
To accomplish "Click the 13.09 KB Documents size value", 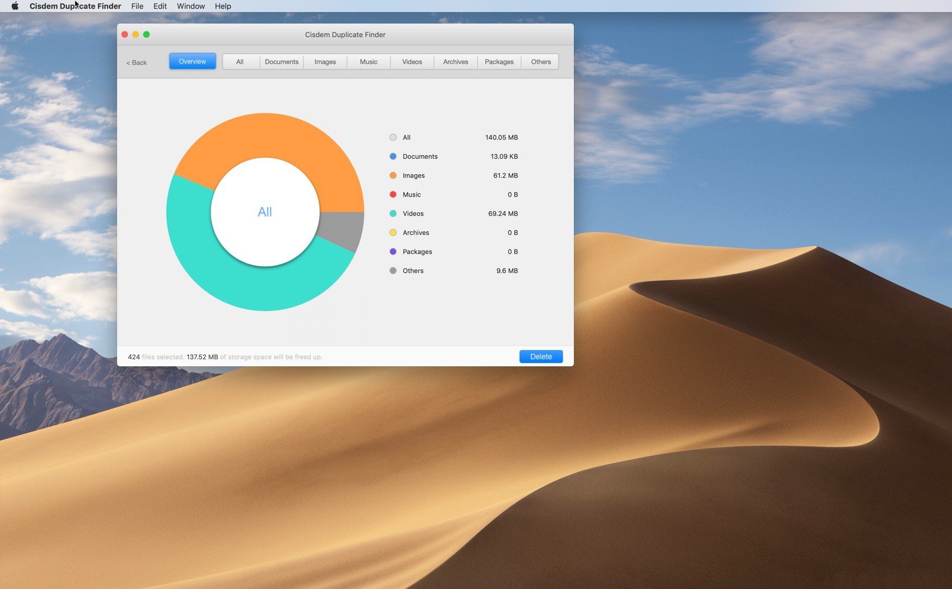I will point(504,156).
